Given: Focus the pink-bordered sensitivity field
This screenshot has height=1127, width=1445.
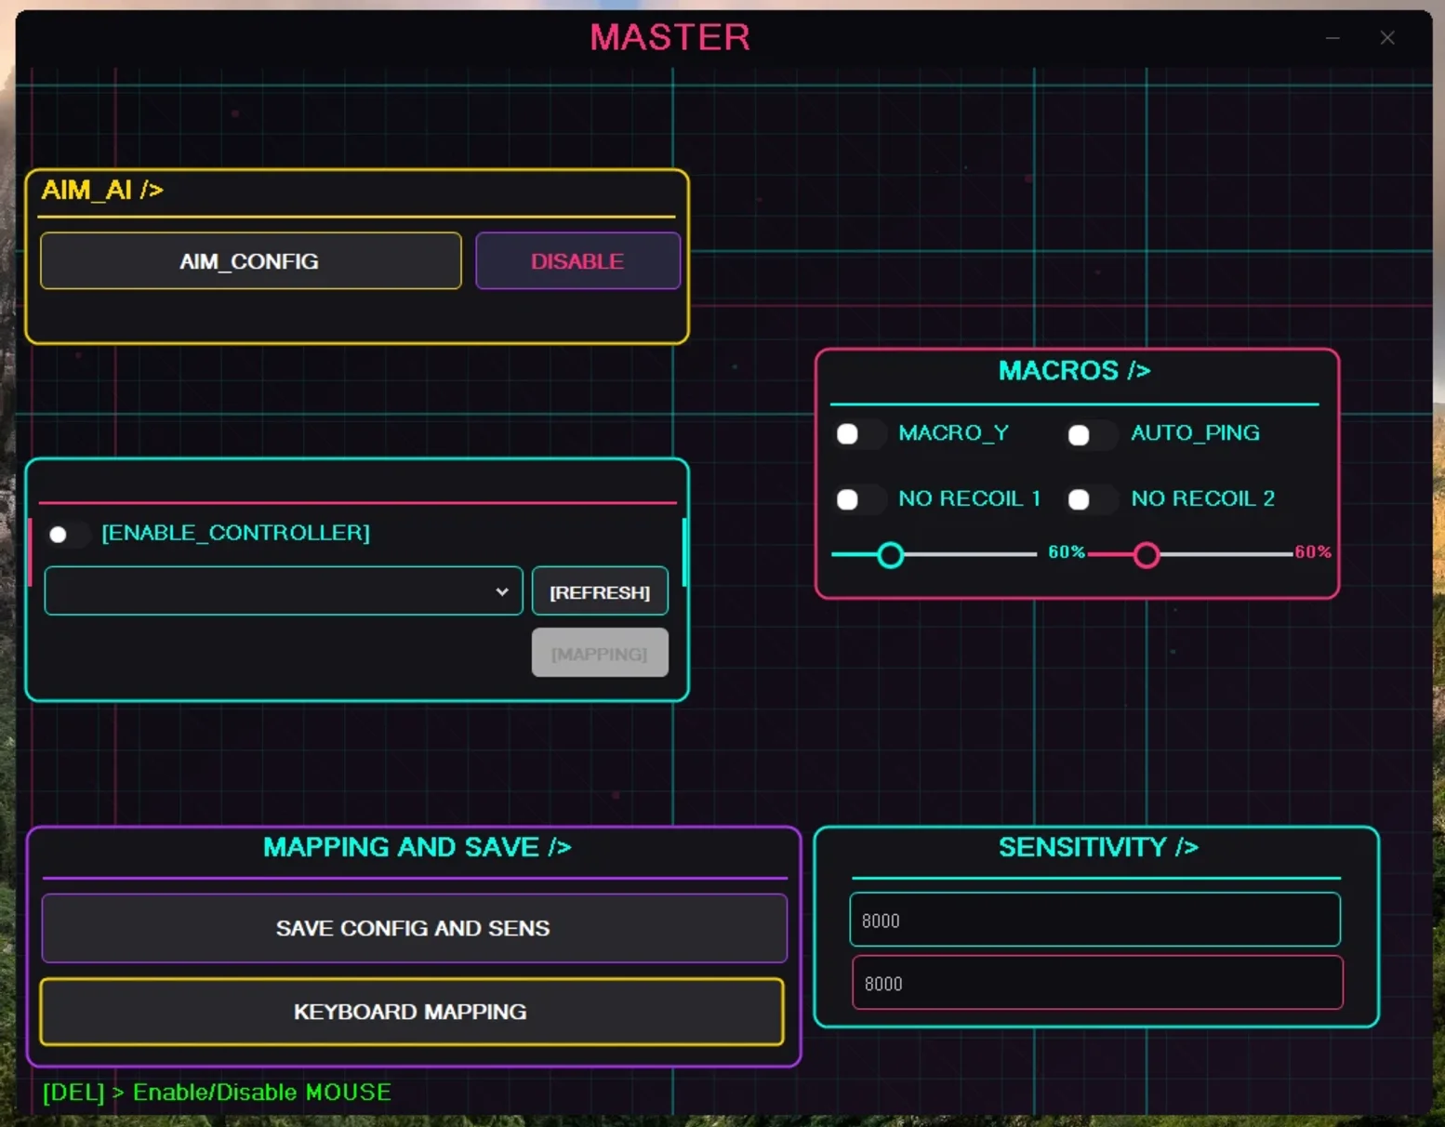Looking at the screenshot, I should click(1097, 983).
